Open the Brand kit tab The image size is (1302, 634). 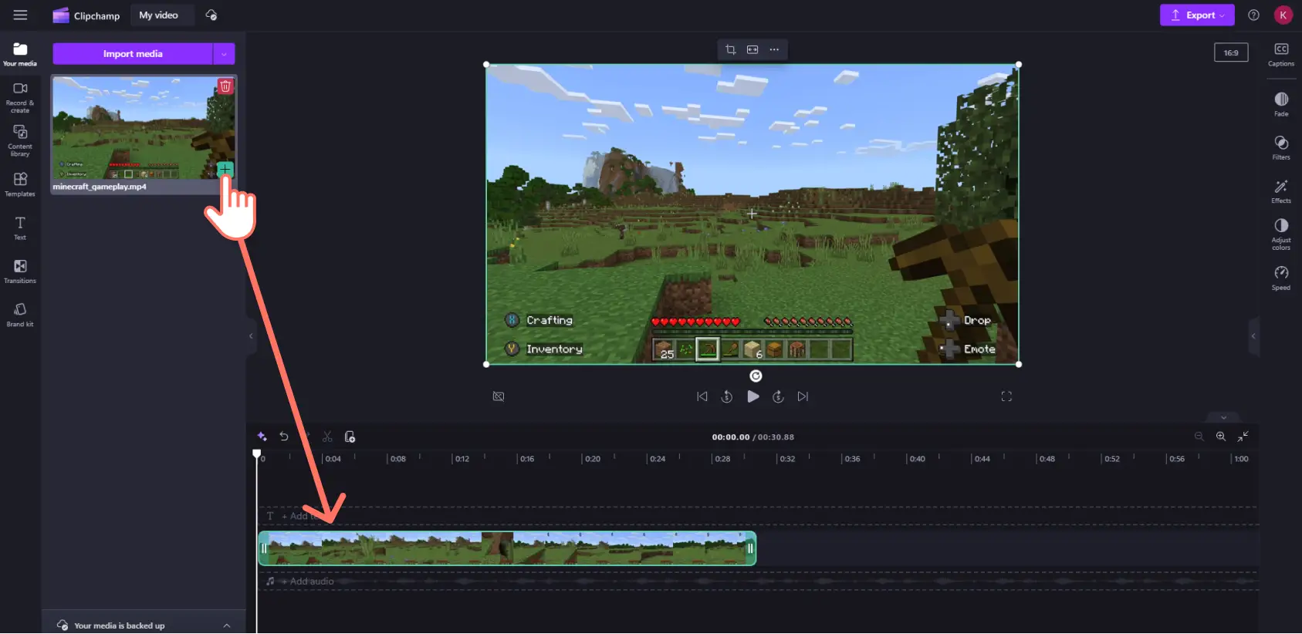coord(20,315)
